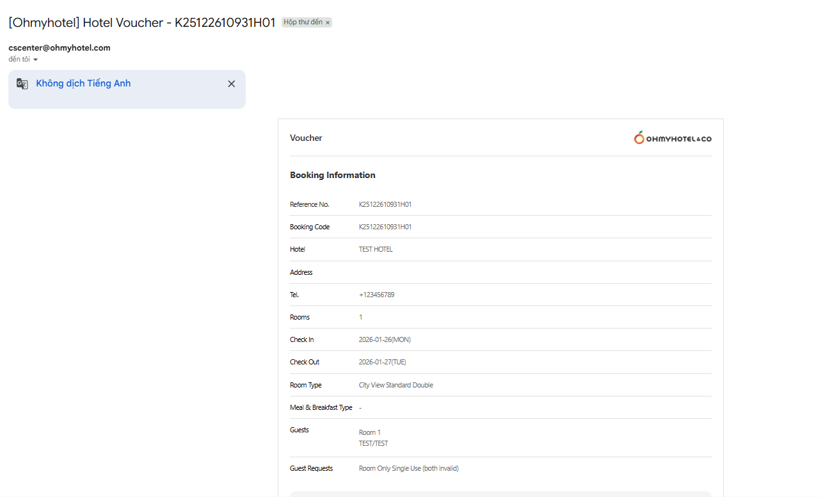Click the Voucher heading

click(x=306, y=138)
